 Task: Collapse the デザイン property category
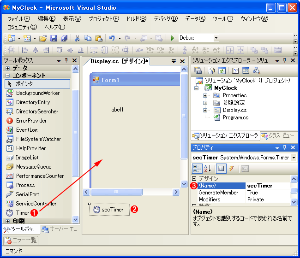coord(194,179)
